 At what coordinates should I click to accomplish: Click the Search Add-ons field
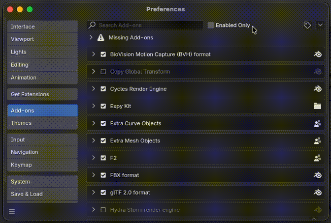click(x=148, y=25)
